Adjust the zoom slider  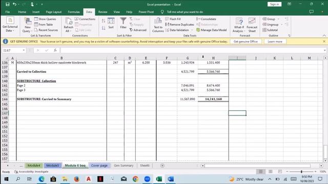[x=301, y=172]
